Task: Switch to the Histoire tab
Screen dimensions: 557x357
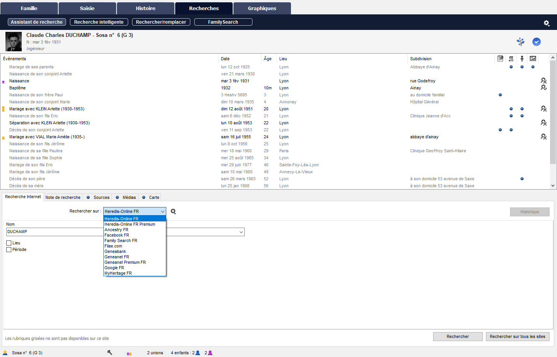Action: pos(146,8)
